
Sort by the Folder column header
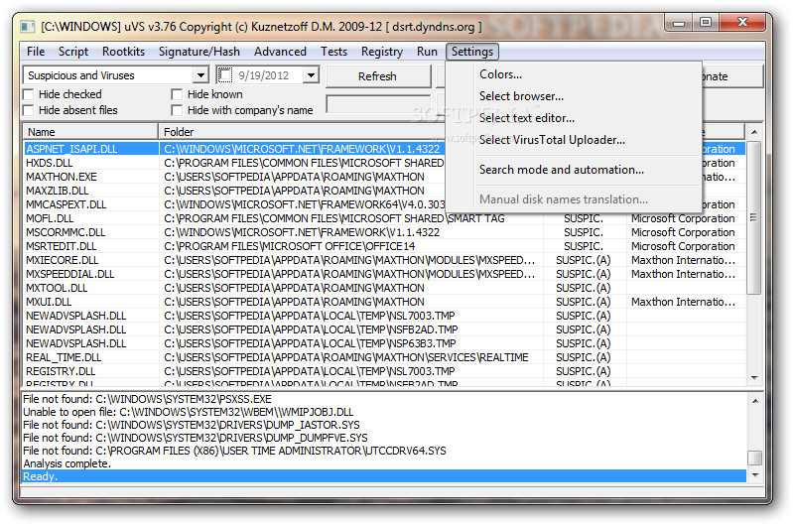coord(301,132)
